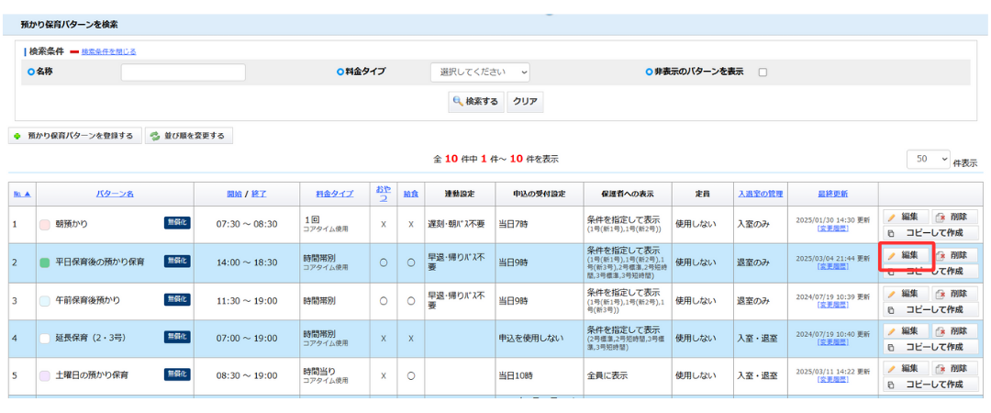The image size is (991, 413).
Task: Open 変更履歴 link in 朝預かり row
Action: [832, 229]
